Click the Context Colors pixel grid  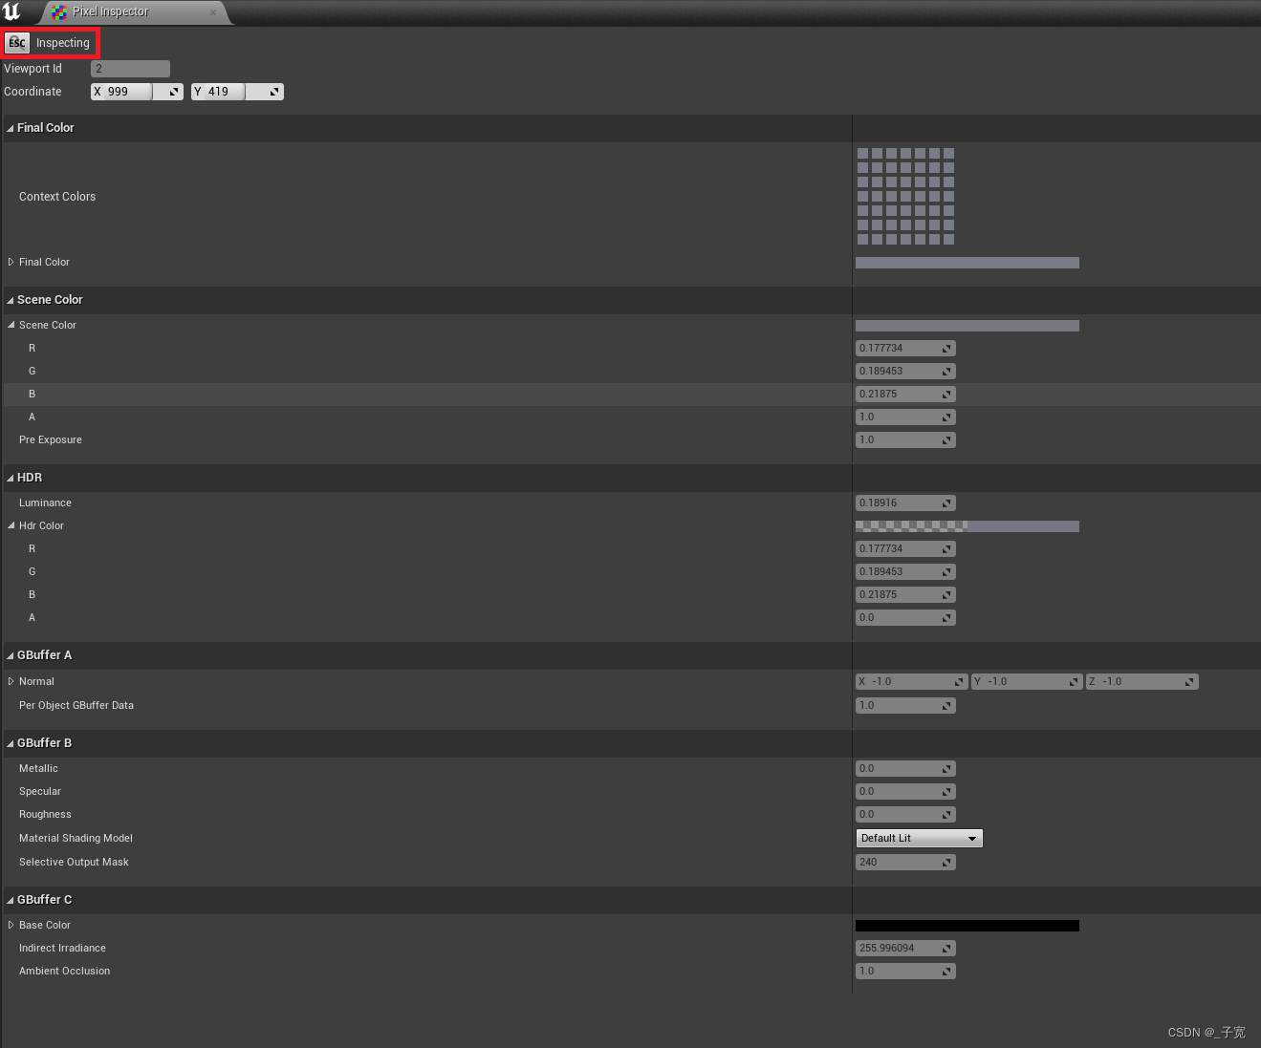[905, 196]
